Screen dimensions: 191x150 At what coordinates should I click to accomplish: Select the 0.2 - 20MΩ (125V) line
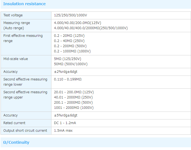(x=69, y=36)
